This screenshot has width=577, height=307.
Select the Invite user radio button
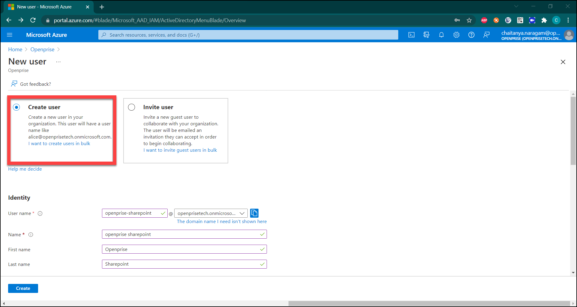point(131,107)
